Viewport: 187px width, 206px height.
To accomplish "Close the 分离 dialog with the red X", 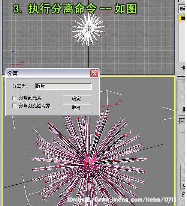I will (94, 73).
